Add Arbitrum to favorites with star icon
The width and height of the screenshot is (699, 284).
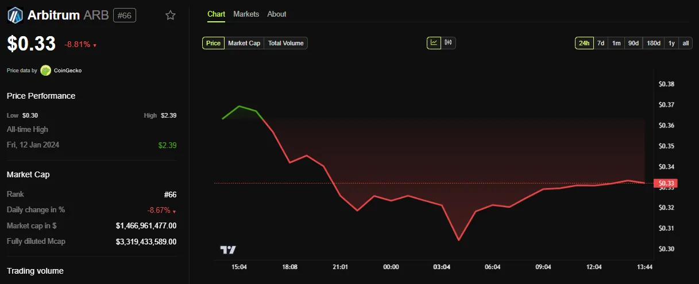171,15
